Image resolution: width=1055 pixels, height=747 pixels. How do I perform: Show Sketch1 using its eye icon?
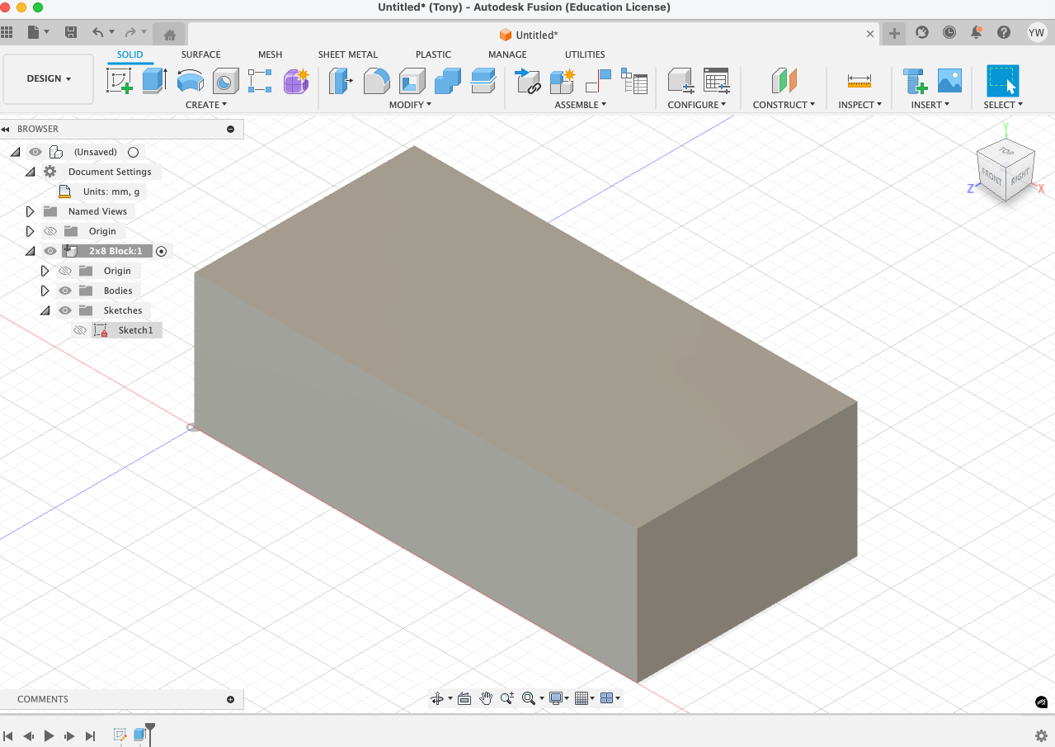[80, 330]
